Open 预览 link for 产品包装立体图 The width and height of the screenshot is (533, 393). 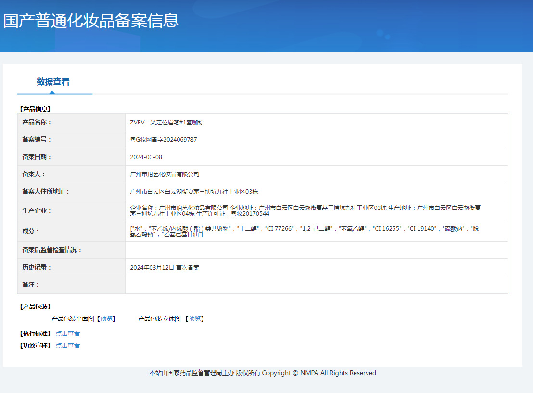tap(195, 319)
